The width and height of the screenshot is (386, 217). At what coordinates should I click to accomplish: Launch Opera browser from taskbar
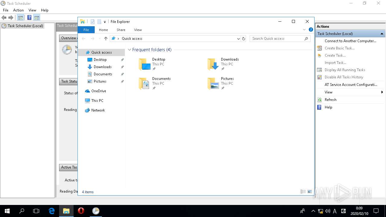(81, 211)
